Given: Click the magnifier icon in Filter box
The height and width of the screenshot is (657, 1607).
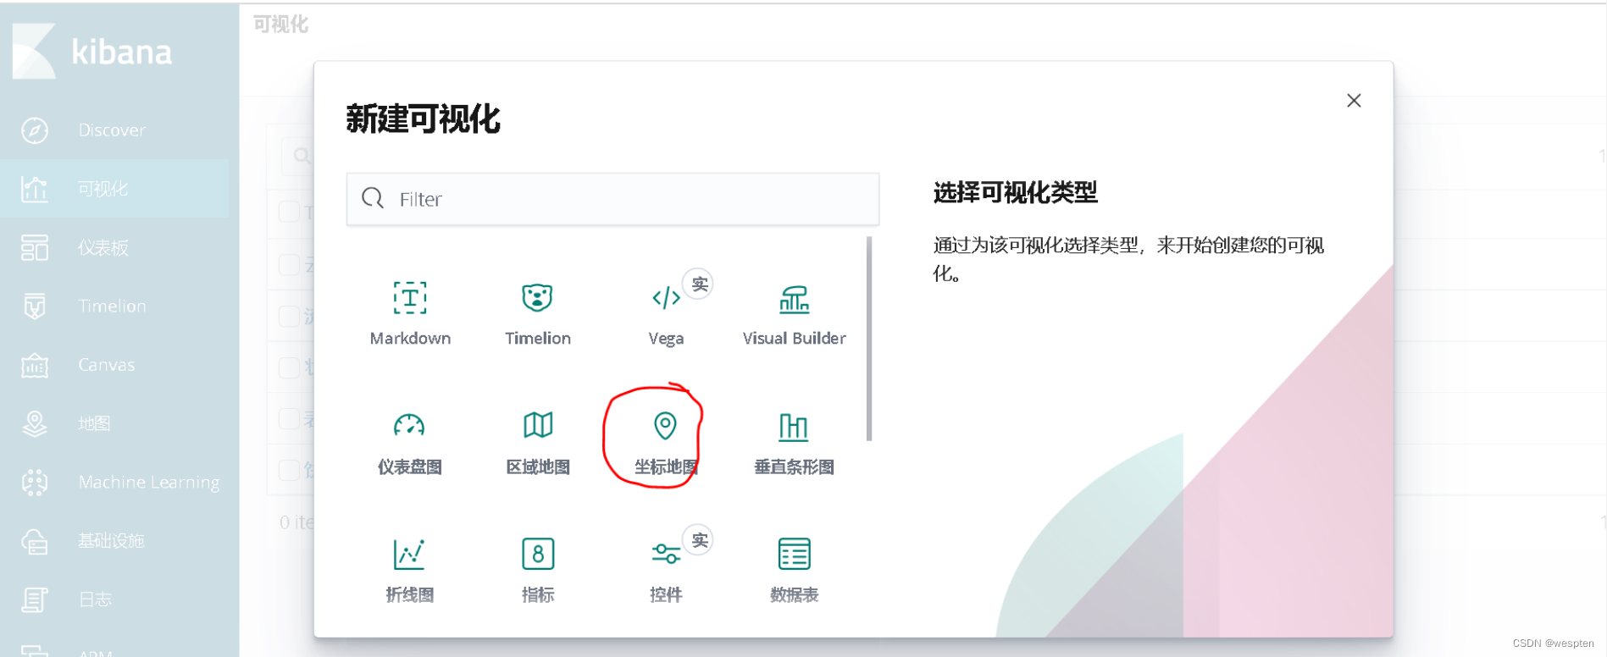Looking at the screenshot, I should [373, 199].
